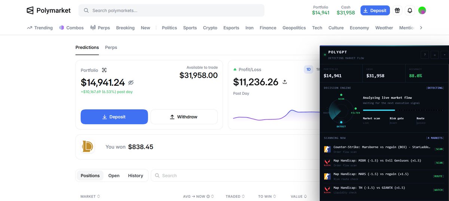Open the Iran category

coord(250,28)
